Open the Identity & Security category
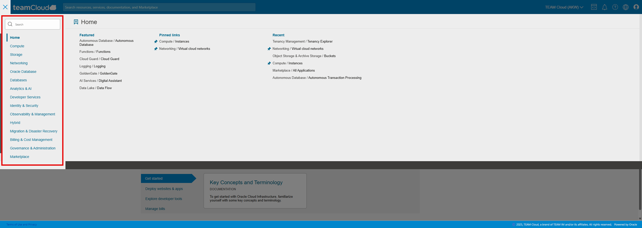The height and width of the screenshot is (228, 642). point(24,106)
